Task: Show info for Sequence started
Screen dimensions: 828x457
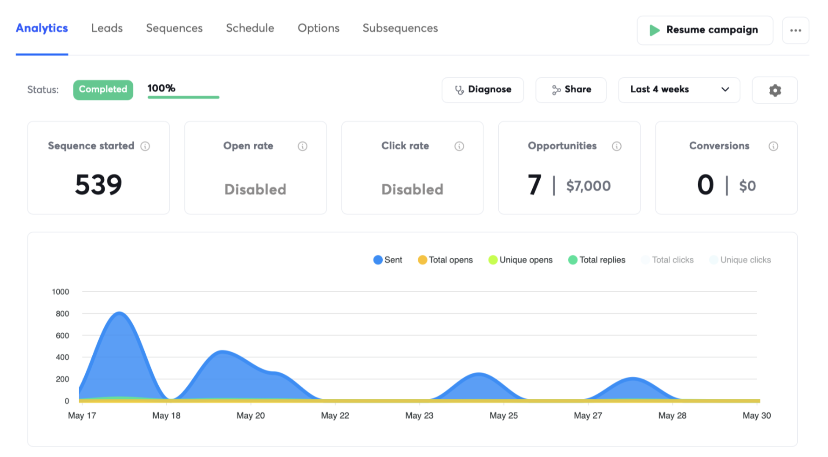Action: point(145,146)
